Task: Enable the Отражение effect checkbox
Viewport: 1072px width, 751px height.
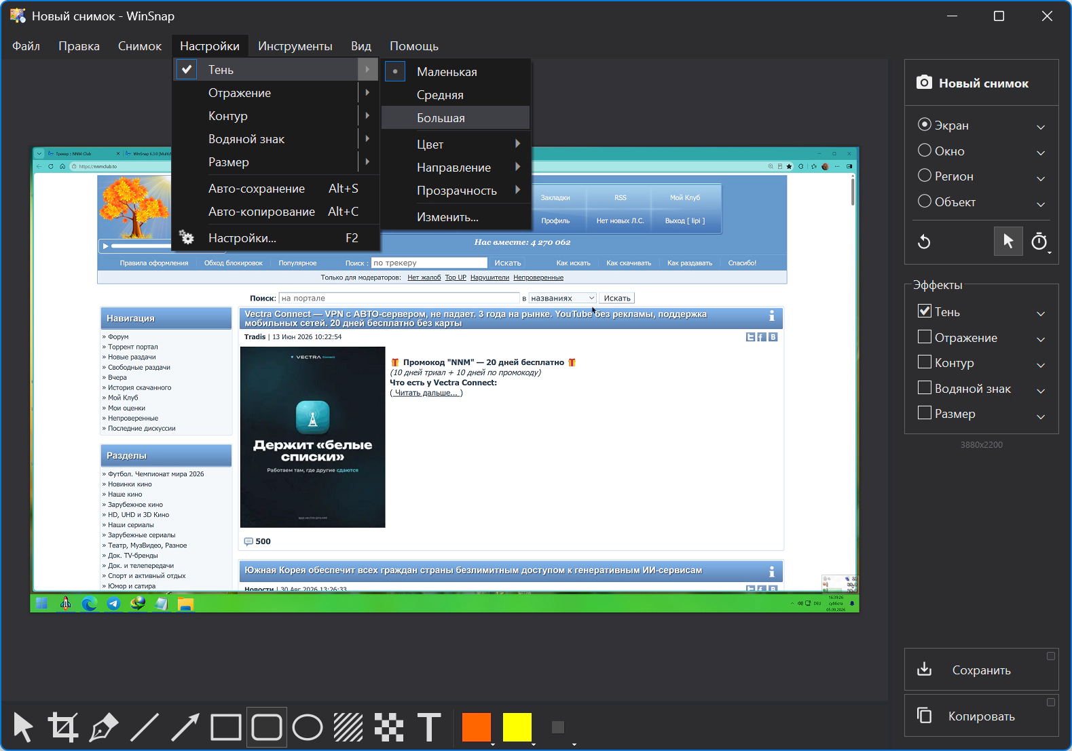Action: [925, 337]
